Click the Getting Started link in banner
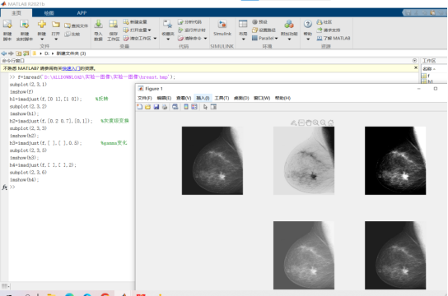 click(71, 68)
